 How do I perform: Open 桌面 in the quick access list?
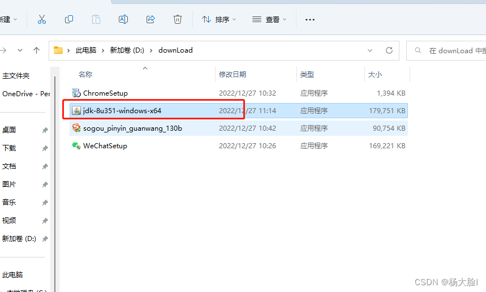point(9,130)
